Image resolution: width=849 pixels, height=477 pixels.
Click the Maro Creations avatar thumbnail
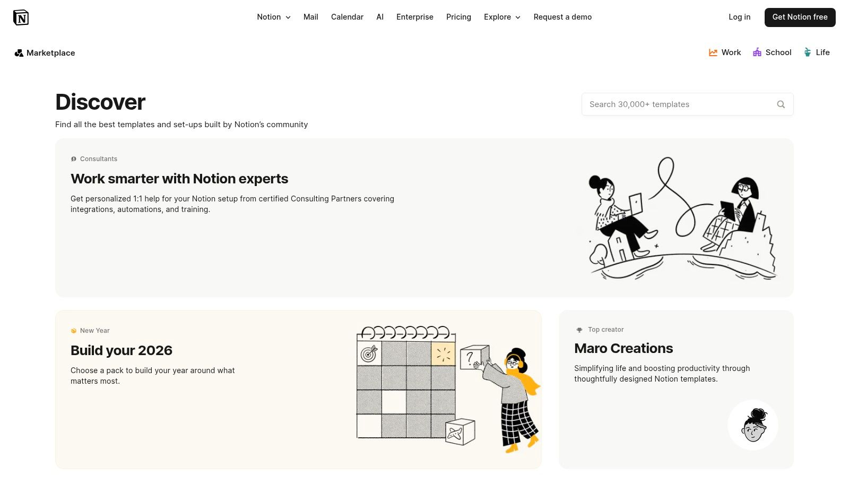(752, 425)
